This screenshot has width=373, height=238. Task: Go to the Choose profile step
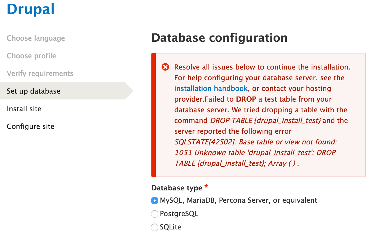click(31, 56)
